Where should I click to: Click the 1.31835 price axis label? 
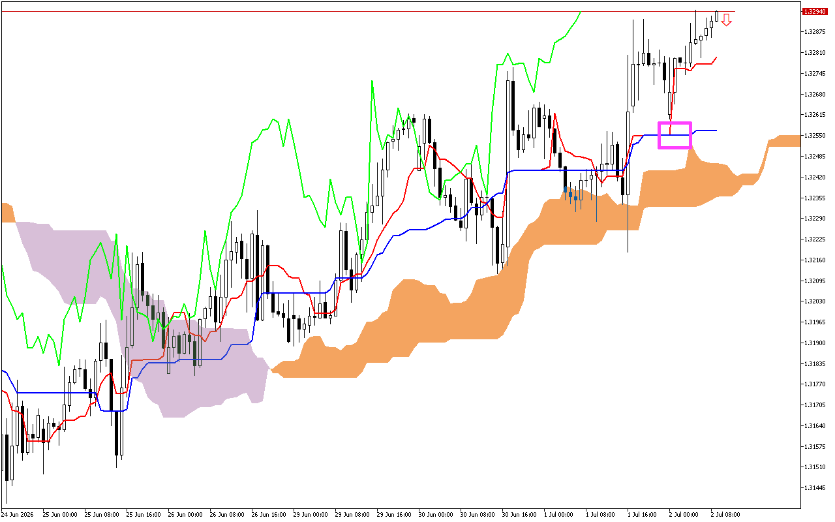tap(814, 364)
